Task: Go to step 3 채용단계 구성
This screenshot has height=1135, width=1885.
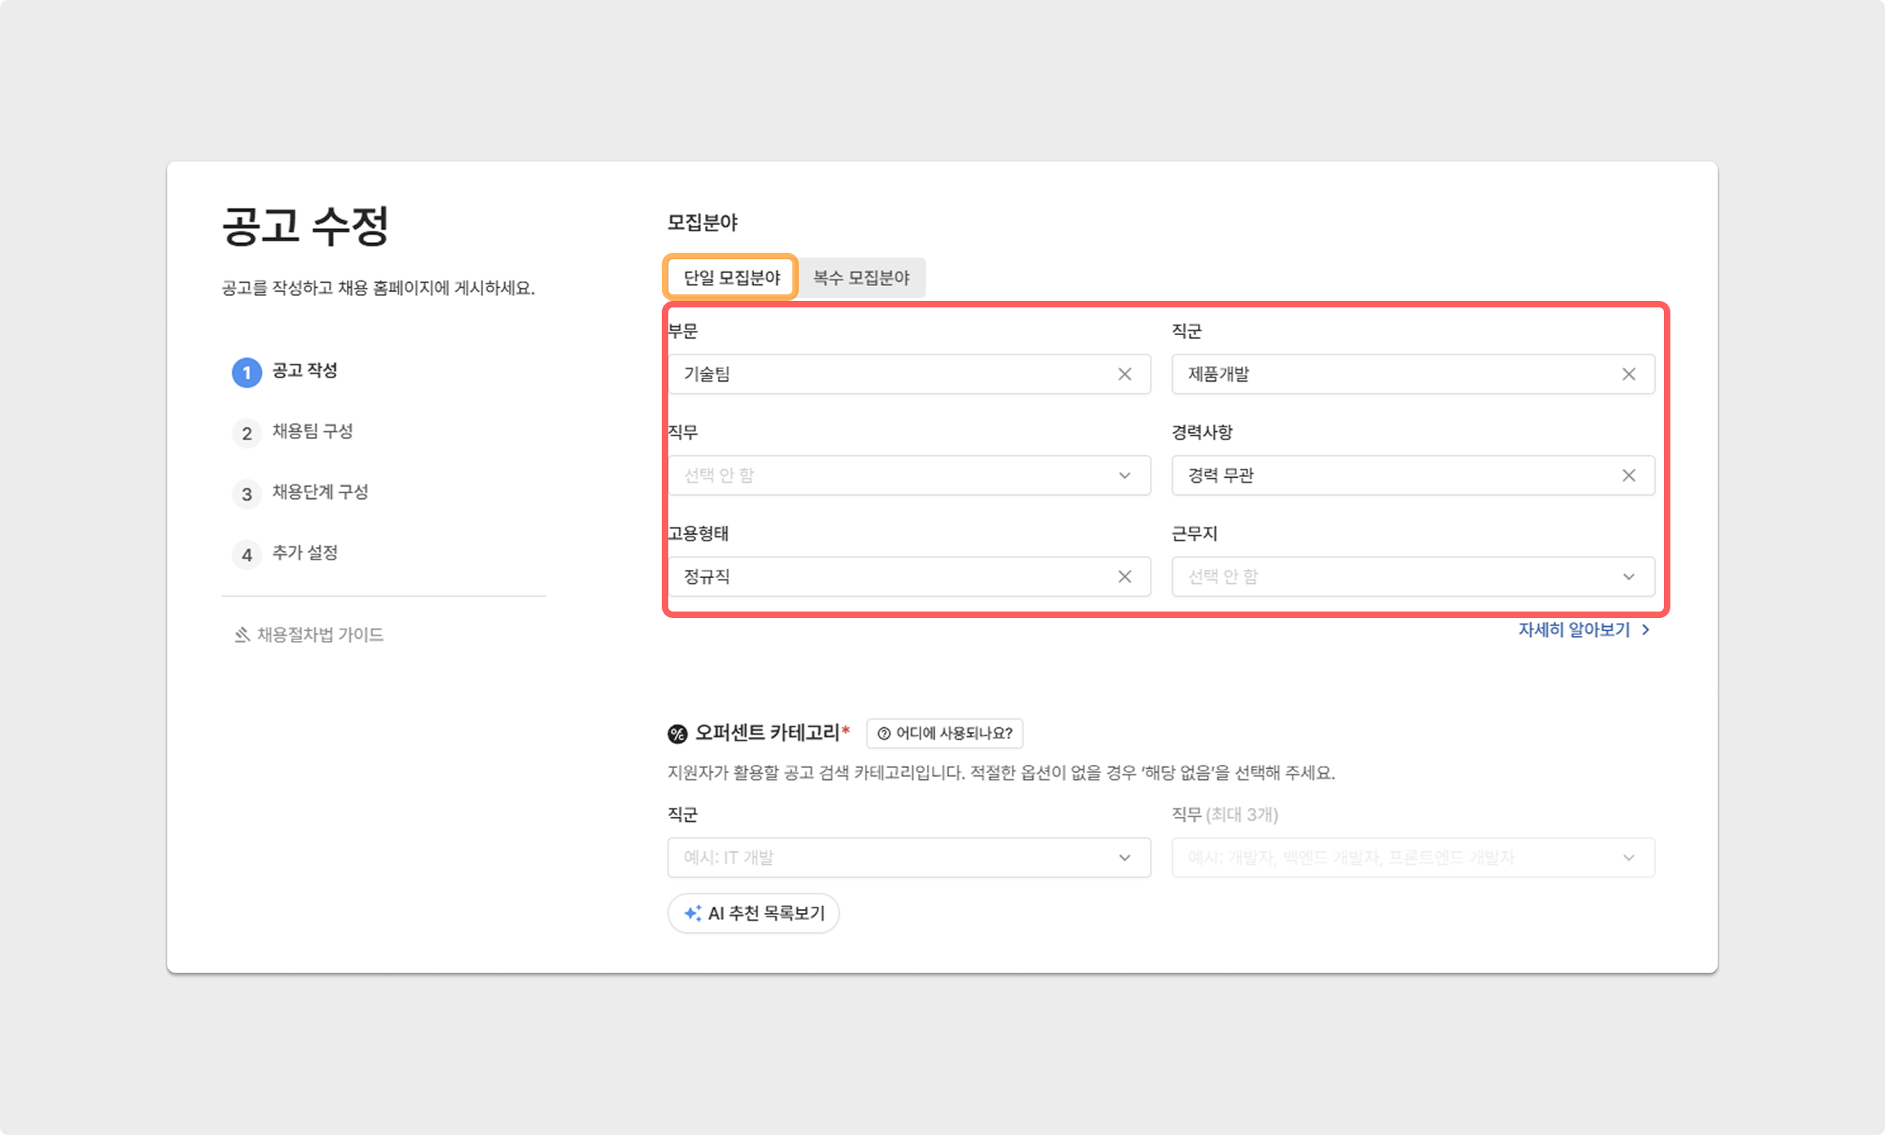Action: tap(319, 492)
